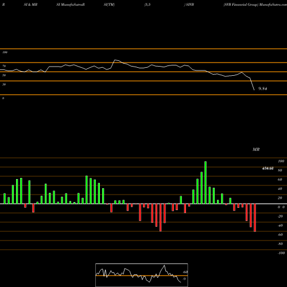The height and width of the screenshot is (287, 287).
Task: Click the tallest green MR histogram bar
Action: (x=205, y=183)
